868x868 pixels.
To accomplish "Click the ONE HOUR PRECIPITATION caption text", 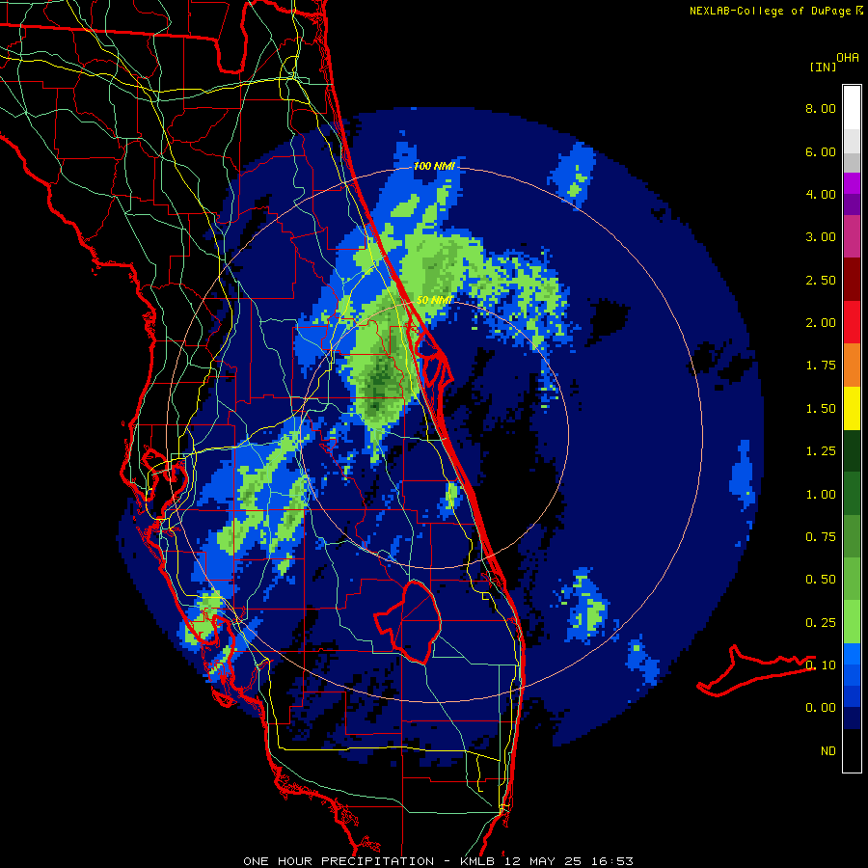I will point(339,861).
